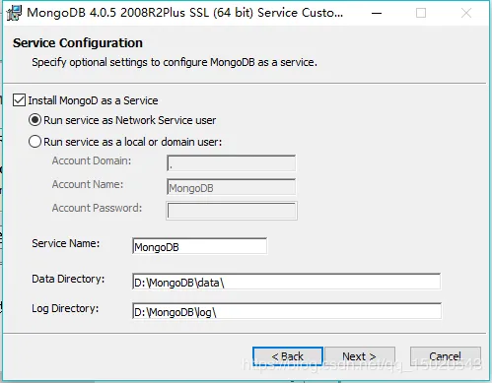Proceed with the Next button
This screenshot has width=492, height=383.
[x=360, y=356]
